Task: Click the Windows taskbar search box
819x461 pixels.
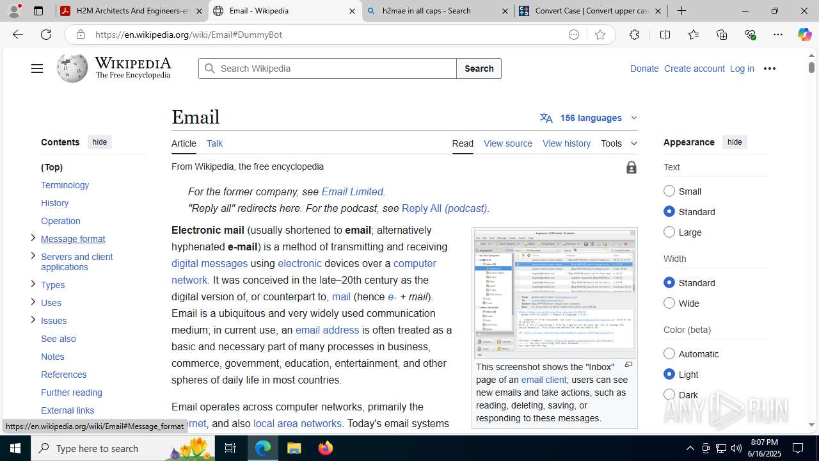Action: click(122, 448)
